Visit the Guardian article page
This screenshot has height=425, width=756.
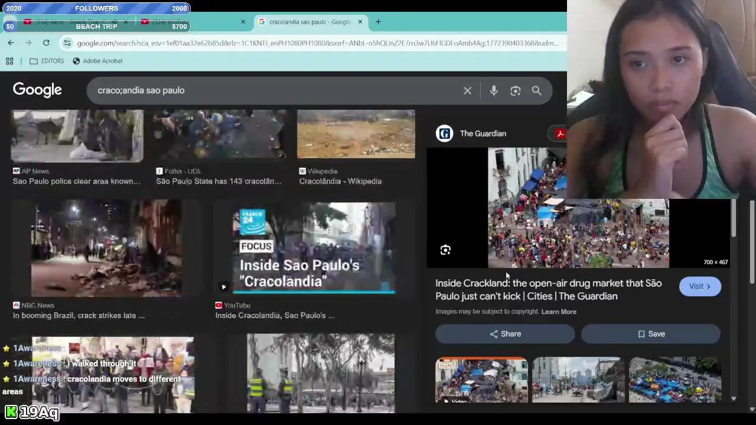700,286
